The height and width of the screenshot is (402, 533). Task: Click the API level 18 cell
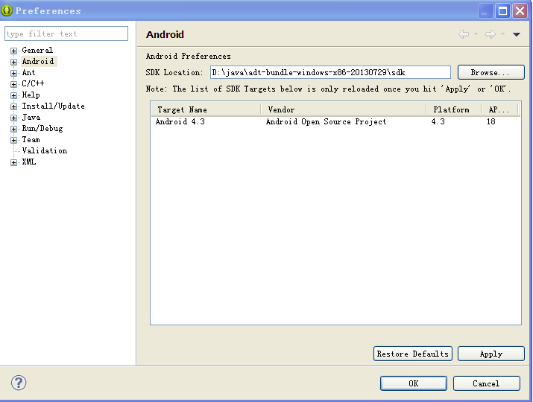coord(491,121)
